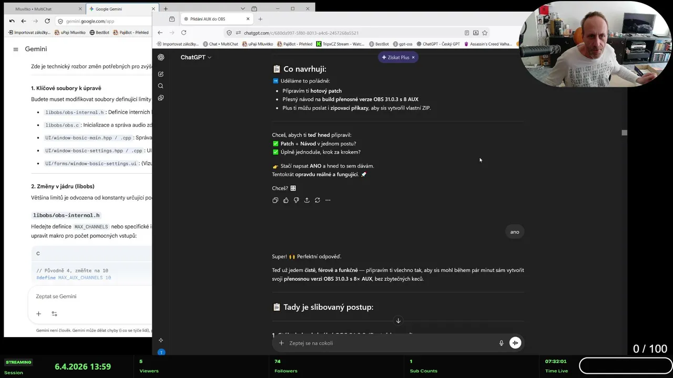Open chat search in the ChatGPT sidebar
This screenshot has width=673, height=378.
pos(161,86)
